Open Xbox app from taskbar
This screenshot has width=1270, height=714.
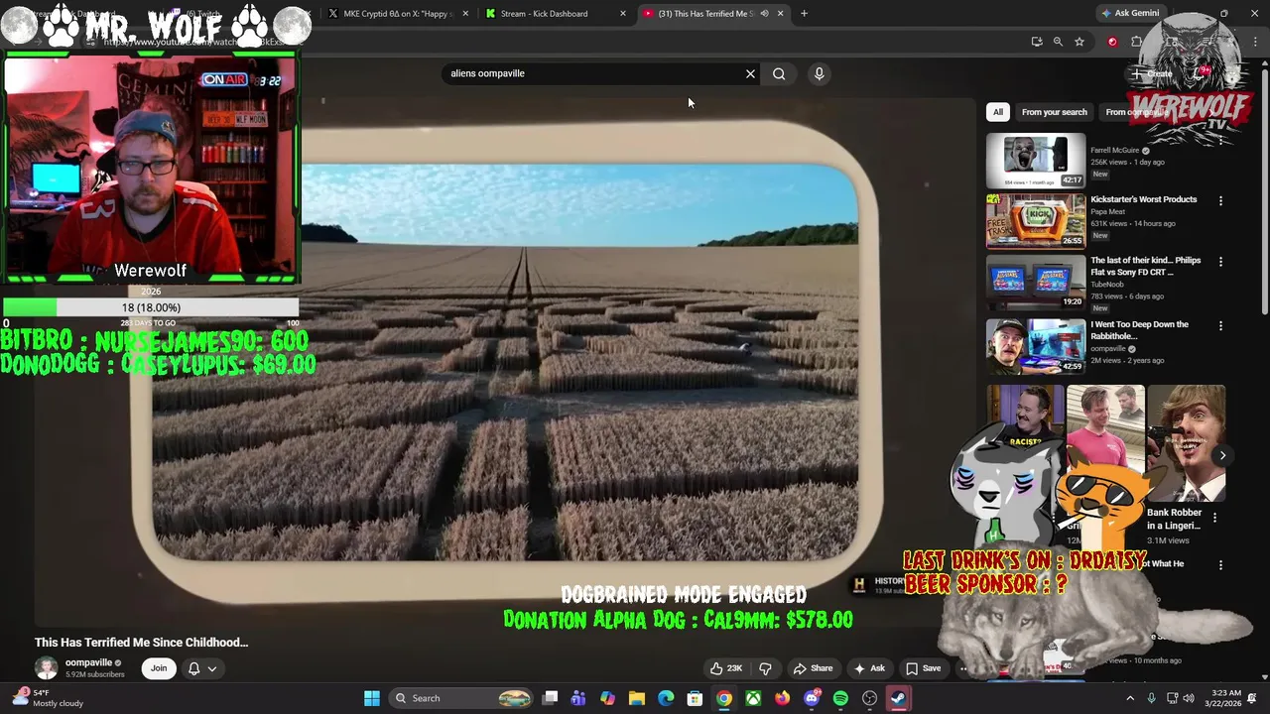(753, 698)
